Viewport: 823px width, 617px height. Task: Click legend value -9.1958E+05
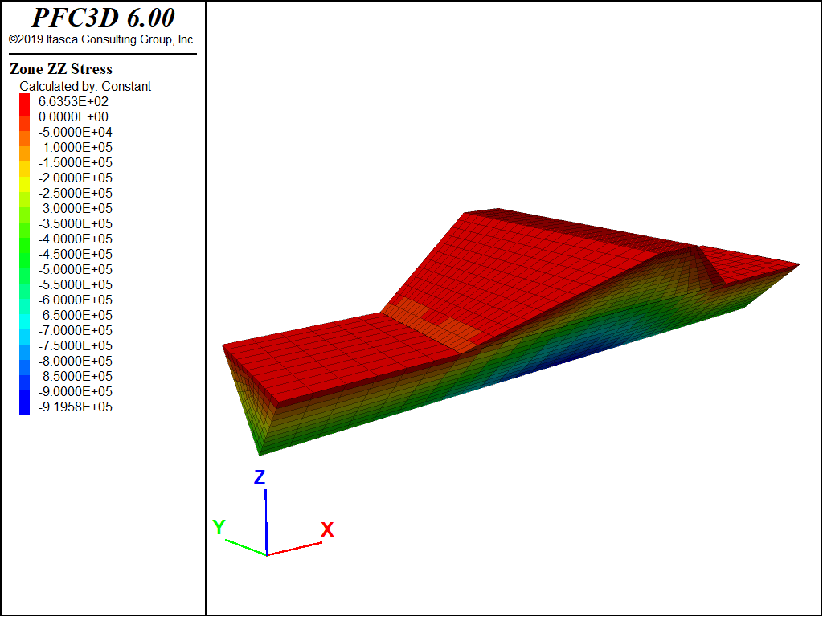76,407
